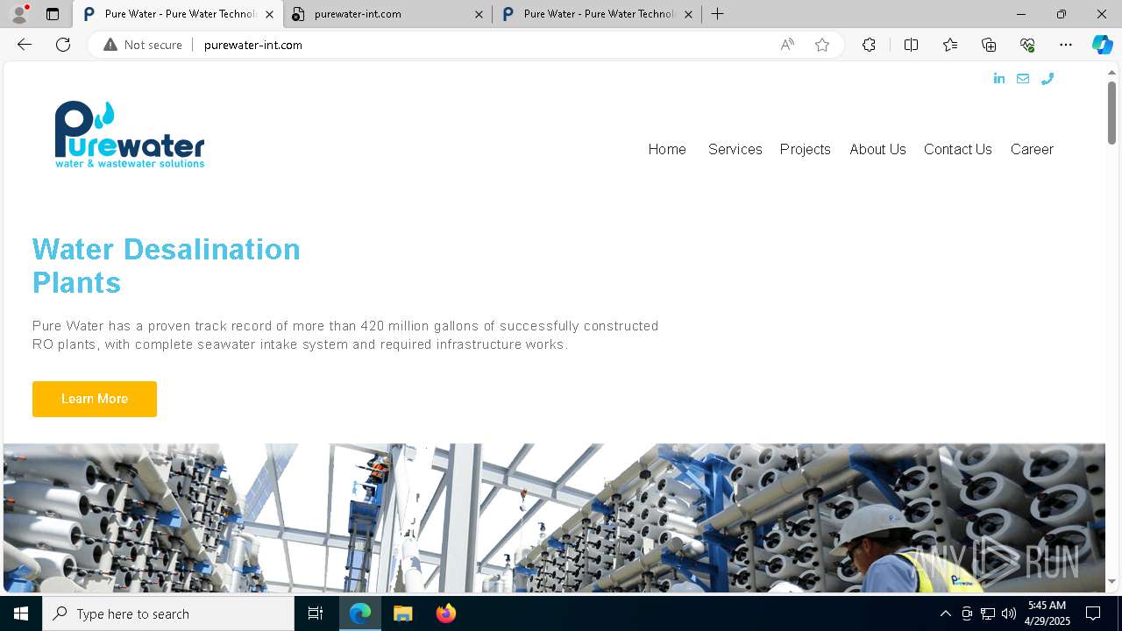Open the Projects menu item

[805, 149]
